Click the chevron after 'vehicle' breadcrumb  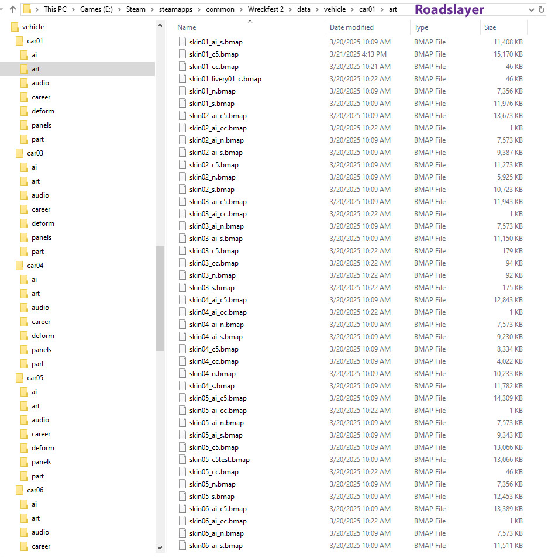353,9
